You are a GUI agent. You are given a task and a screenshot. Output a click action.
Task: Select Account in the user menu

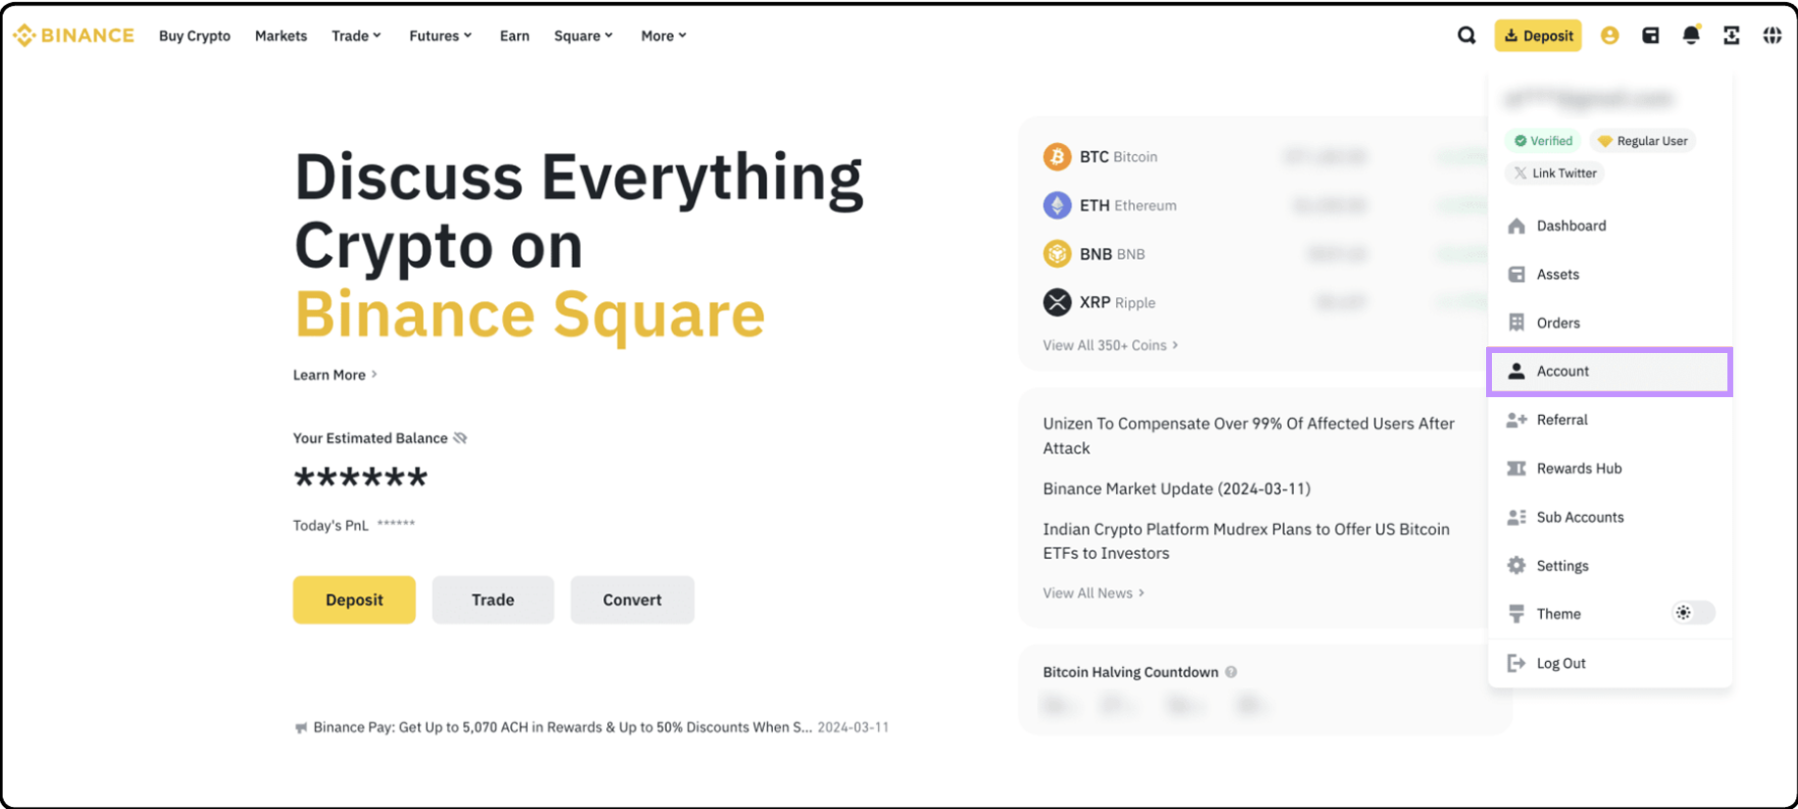coord(1610,372)
